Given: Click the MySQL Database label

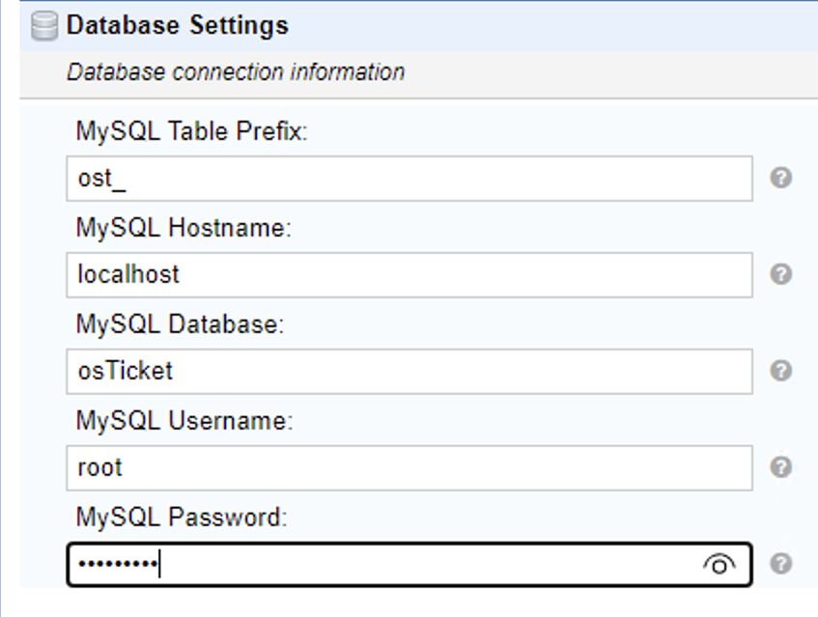Looking at the screenshot, I should pyautogui.click(x=180, y=325).
